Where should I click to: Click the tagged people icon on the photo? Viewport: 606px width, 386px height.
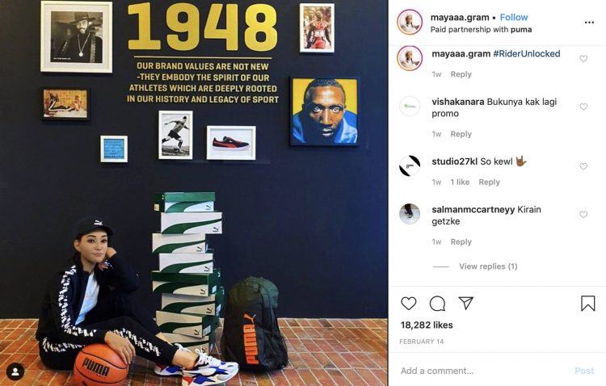(x=15, y=371)
